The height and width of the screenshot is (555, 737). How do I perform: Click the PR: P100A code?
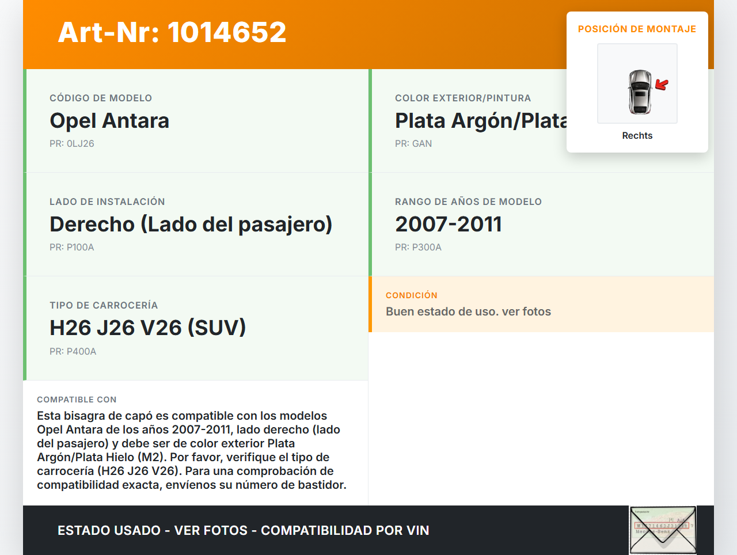click(x=72, y=248)
